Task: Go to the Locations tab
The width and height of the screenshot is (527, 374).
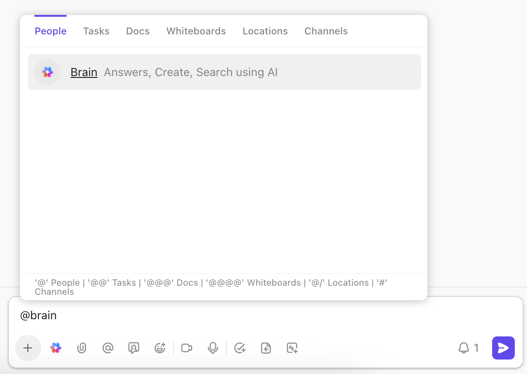Action: coord(265,31)
